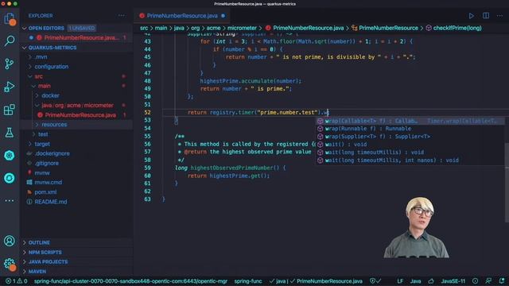Image resolution: width=509 pixels, height=286 pixels.
Task: Open the Run and Debug view icon
Action: point(10,87)
